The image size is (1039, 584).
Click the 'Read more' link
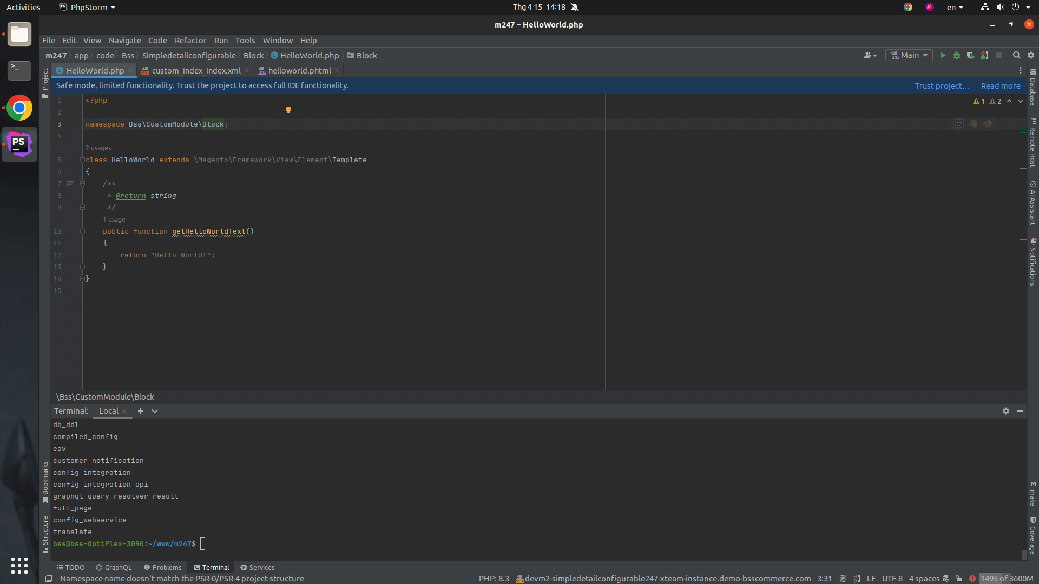pos(998,85)
